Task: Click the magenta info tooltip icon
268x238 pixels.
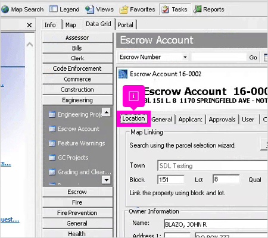Action: pos(133,96)
